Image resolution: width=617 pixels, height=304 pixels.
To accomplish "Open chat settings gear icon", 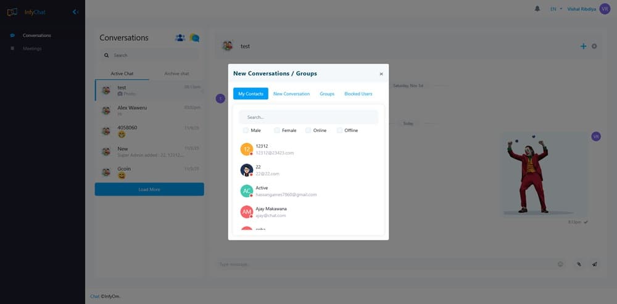I will [x=594, y=46].
